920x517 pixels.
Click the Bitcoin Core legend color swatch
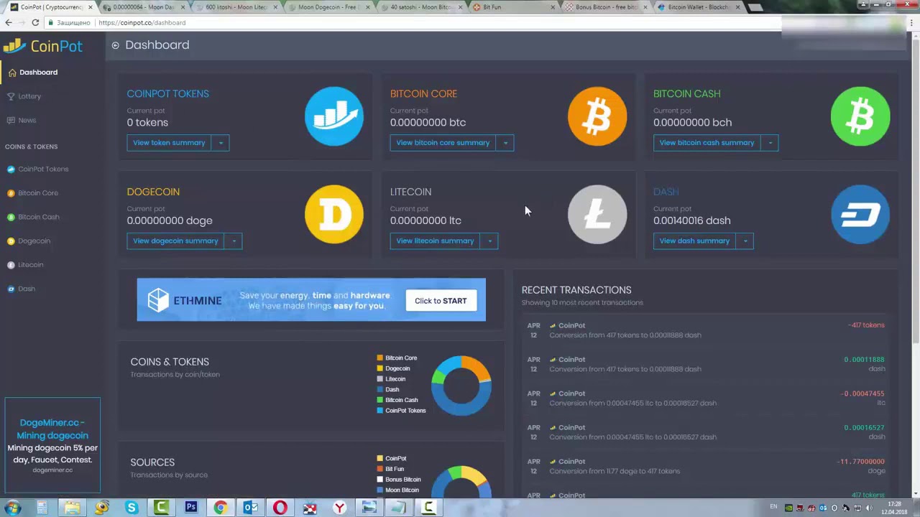(379, 358)
